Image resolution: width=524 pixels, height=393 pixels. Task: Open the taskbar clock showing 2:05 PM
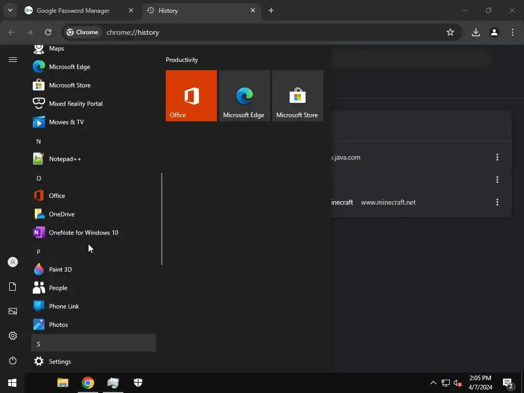tap(480, 383)
